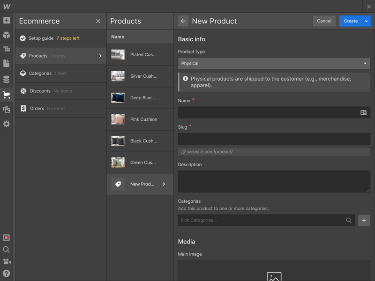Viewport: 375px width, 281px height.
Task: Open the Pages panel icon
Action: click(7, 64)
